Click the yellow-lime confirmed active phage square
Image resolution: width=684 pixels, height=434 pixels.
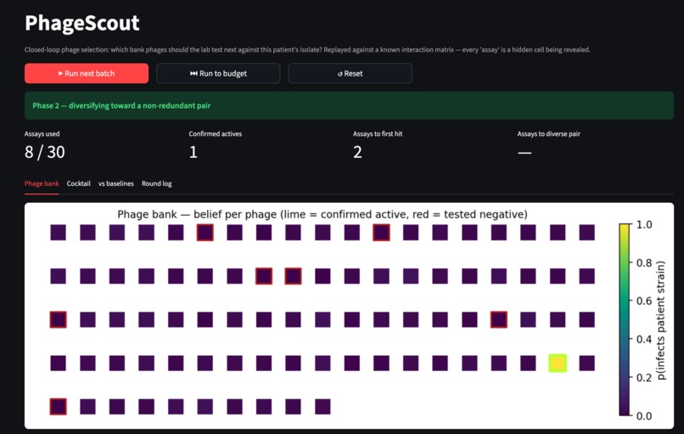(x=558, y=364)
